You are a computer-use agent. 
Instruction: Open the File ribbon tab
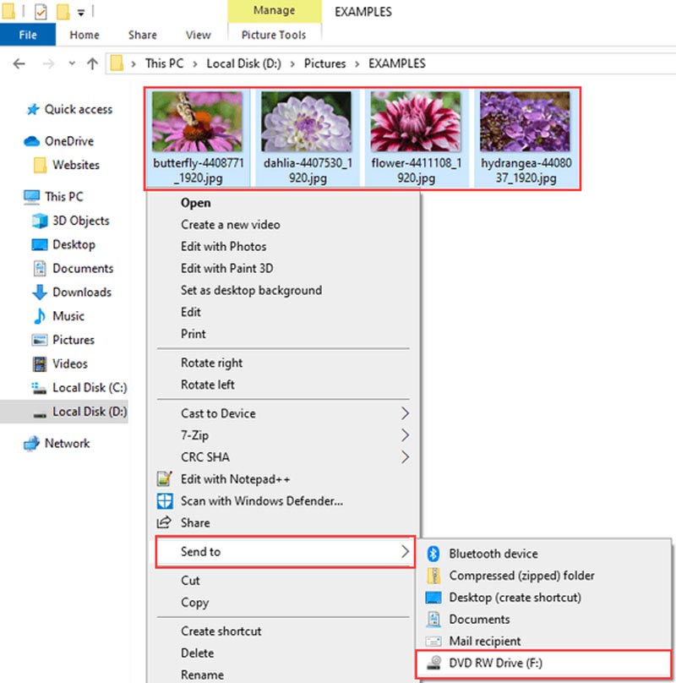pyautogui.click(x=28, y=35)
